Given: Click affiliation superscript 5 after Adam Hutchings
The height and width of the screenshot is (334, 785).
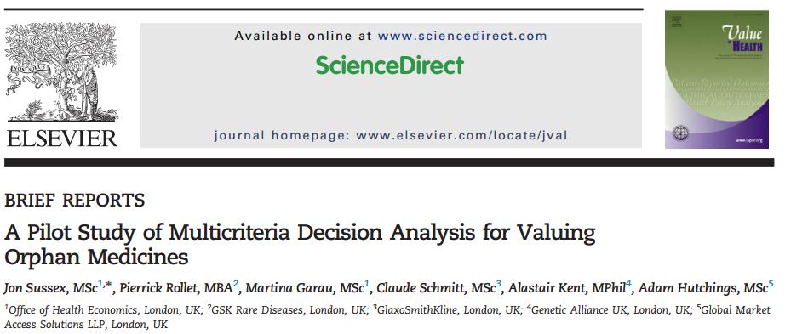Looking at the screenshot, I should pyautogui.click(x=771, y=284).
